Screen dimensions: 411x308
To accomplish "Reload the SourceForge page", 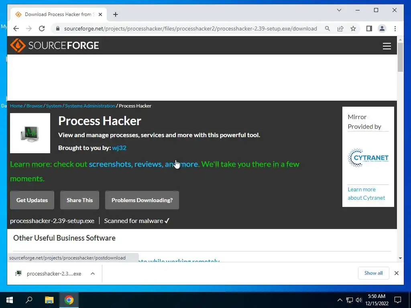I will [x=42, y=28].
